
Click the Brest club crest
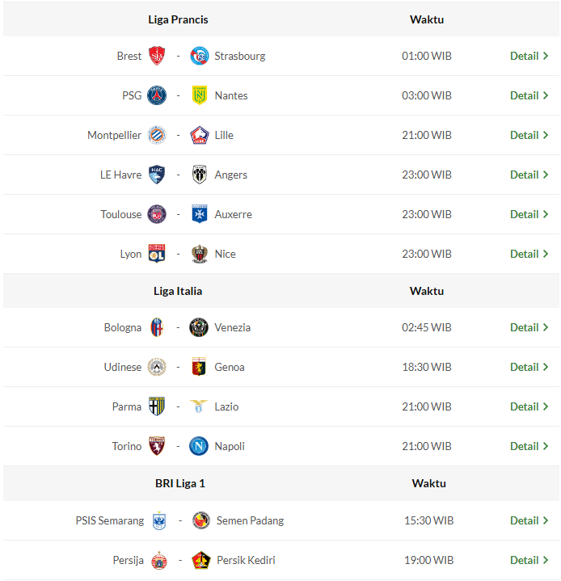[157, 56]
